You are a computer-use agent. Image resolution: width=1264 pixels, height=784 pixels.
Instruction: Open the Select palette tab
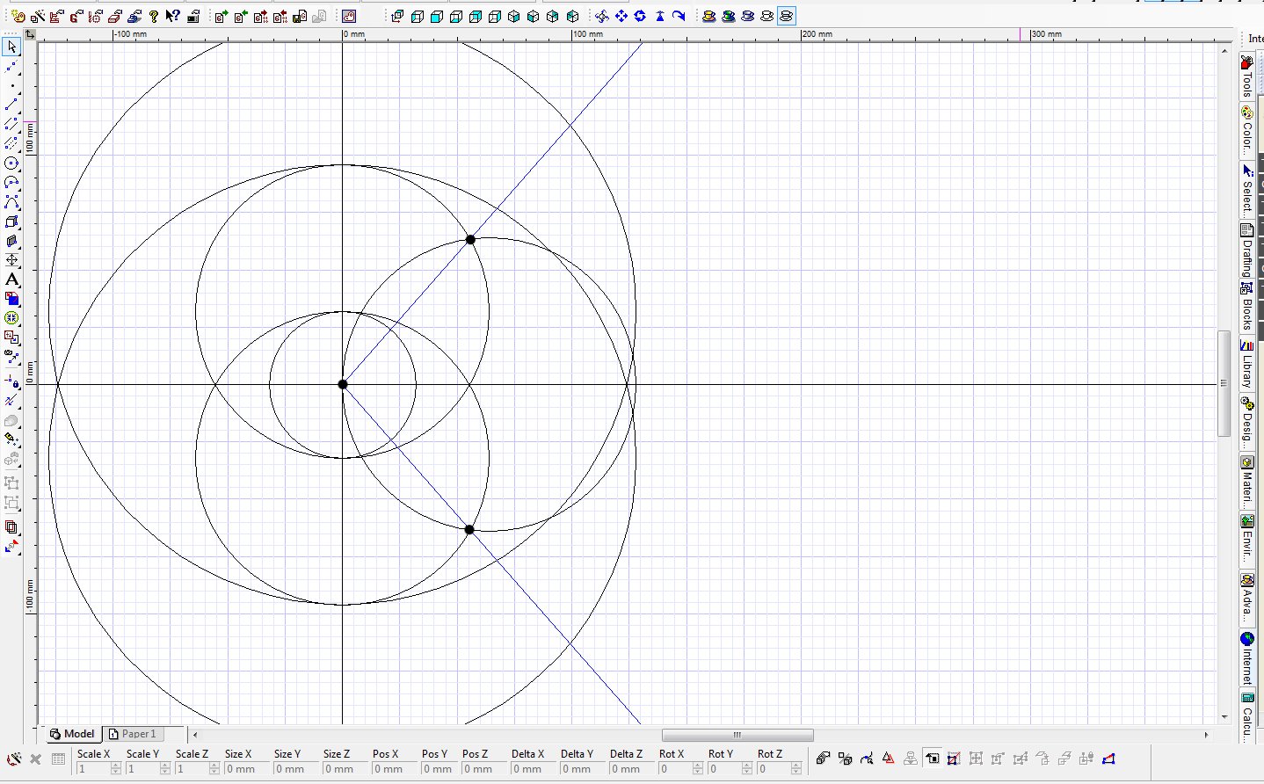(x=1246, y=189)
